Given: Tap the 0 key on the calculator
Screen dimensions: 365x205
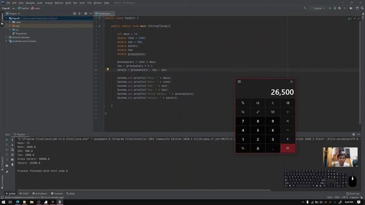Looking at the screenshot, I should coord(258,148).
